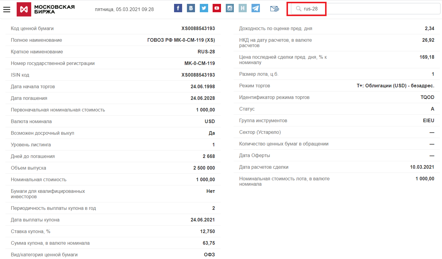Click the Дата Оферты label
This screenshot has width=442, height=259.
click(x=254, y=155)
